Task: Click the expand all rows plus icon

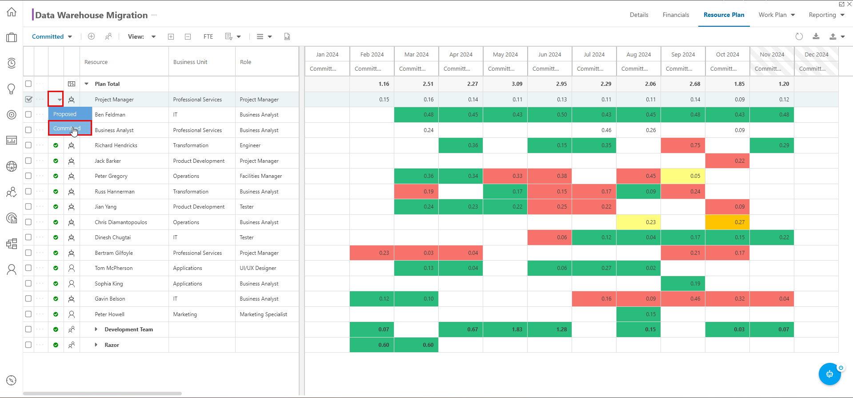Action: tap(171, 36)
